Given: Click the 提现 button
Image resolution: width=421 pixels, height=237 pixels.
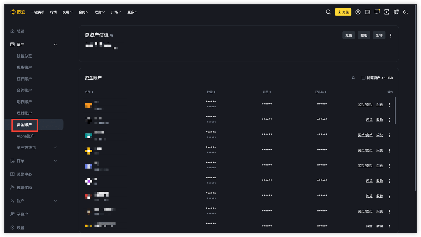Looking at the screenshot, I should (364, 35).
